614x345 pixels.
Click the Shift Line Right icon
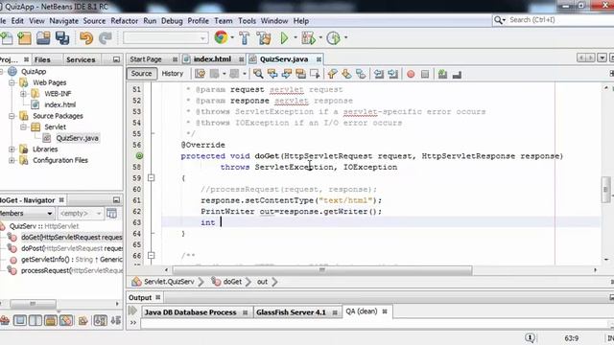392,74
